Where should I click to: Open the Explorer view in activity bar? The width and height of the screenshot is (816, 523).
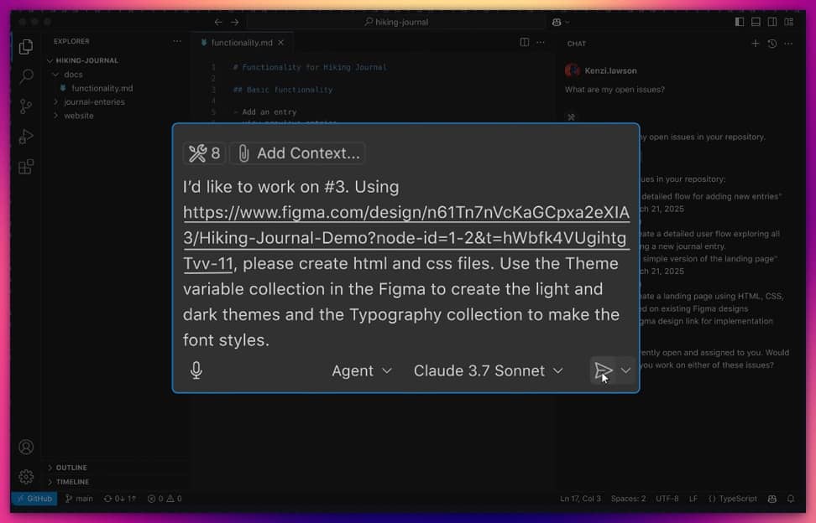(x=26, y=47)
